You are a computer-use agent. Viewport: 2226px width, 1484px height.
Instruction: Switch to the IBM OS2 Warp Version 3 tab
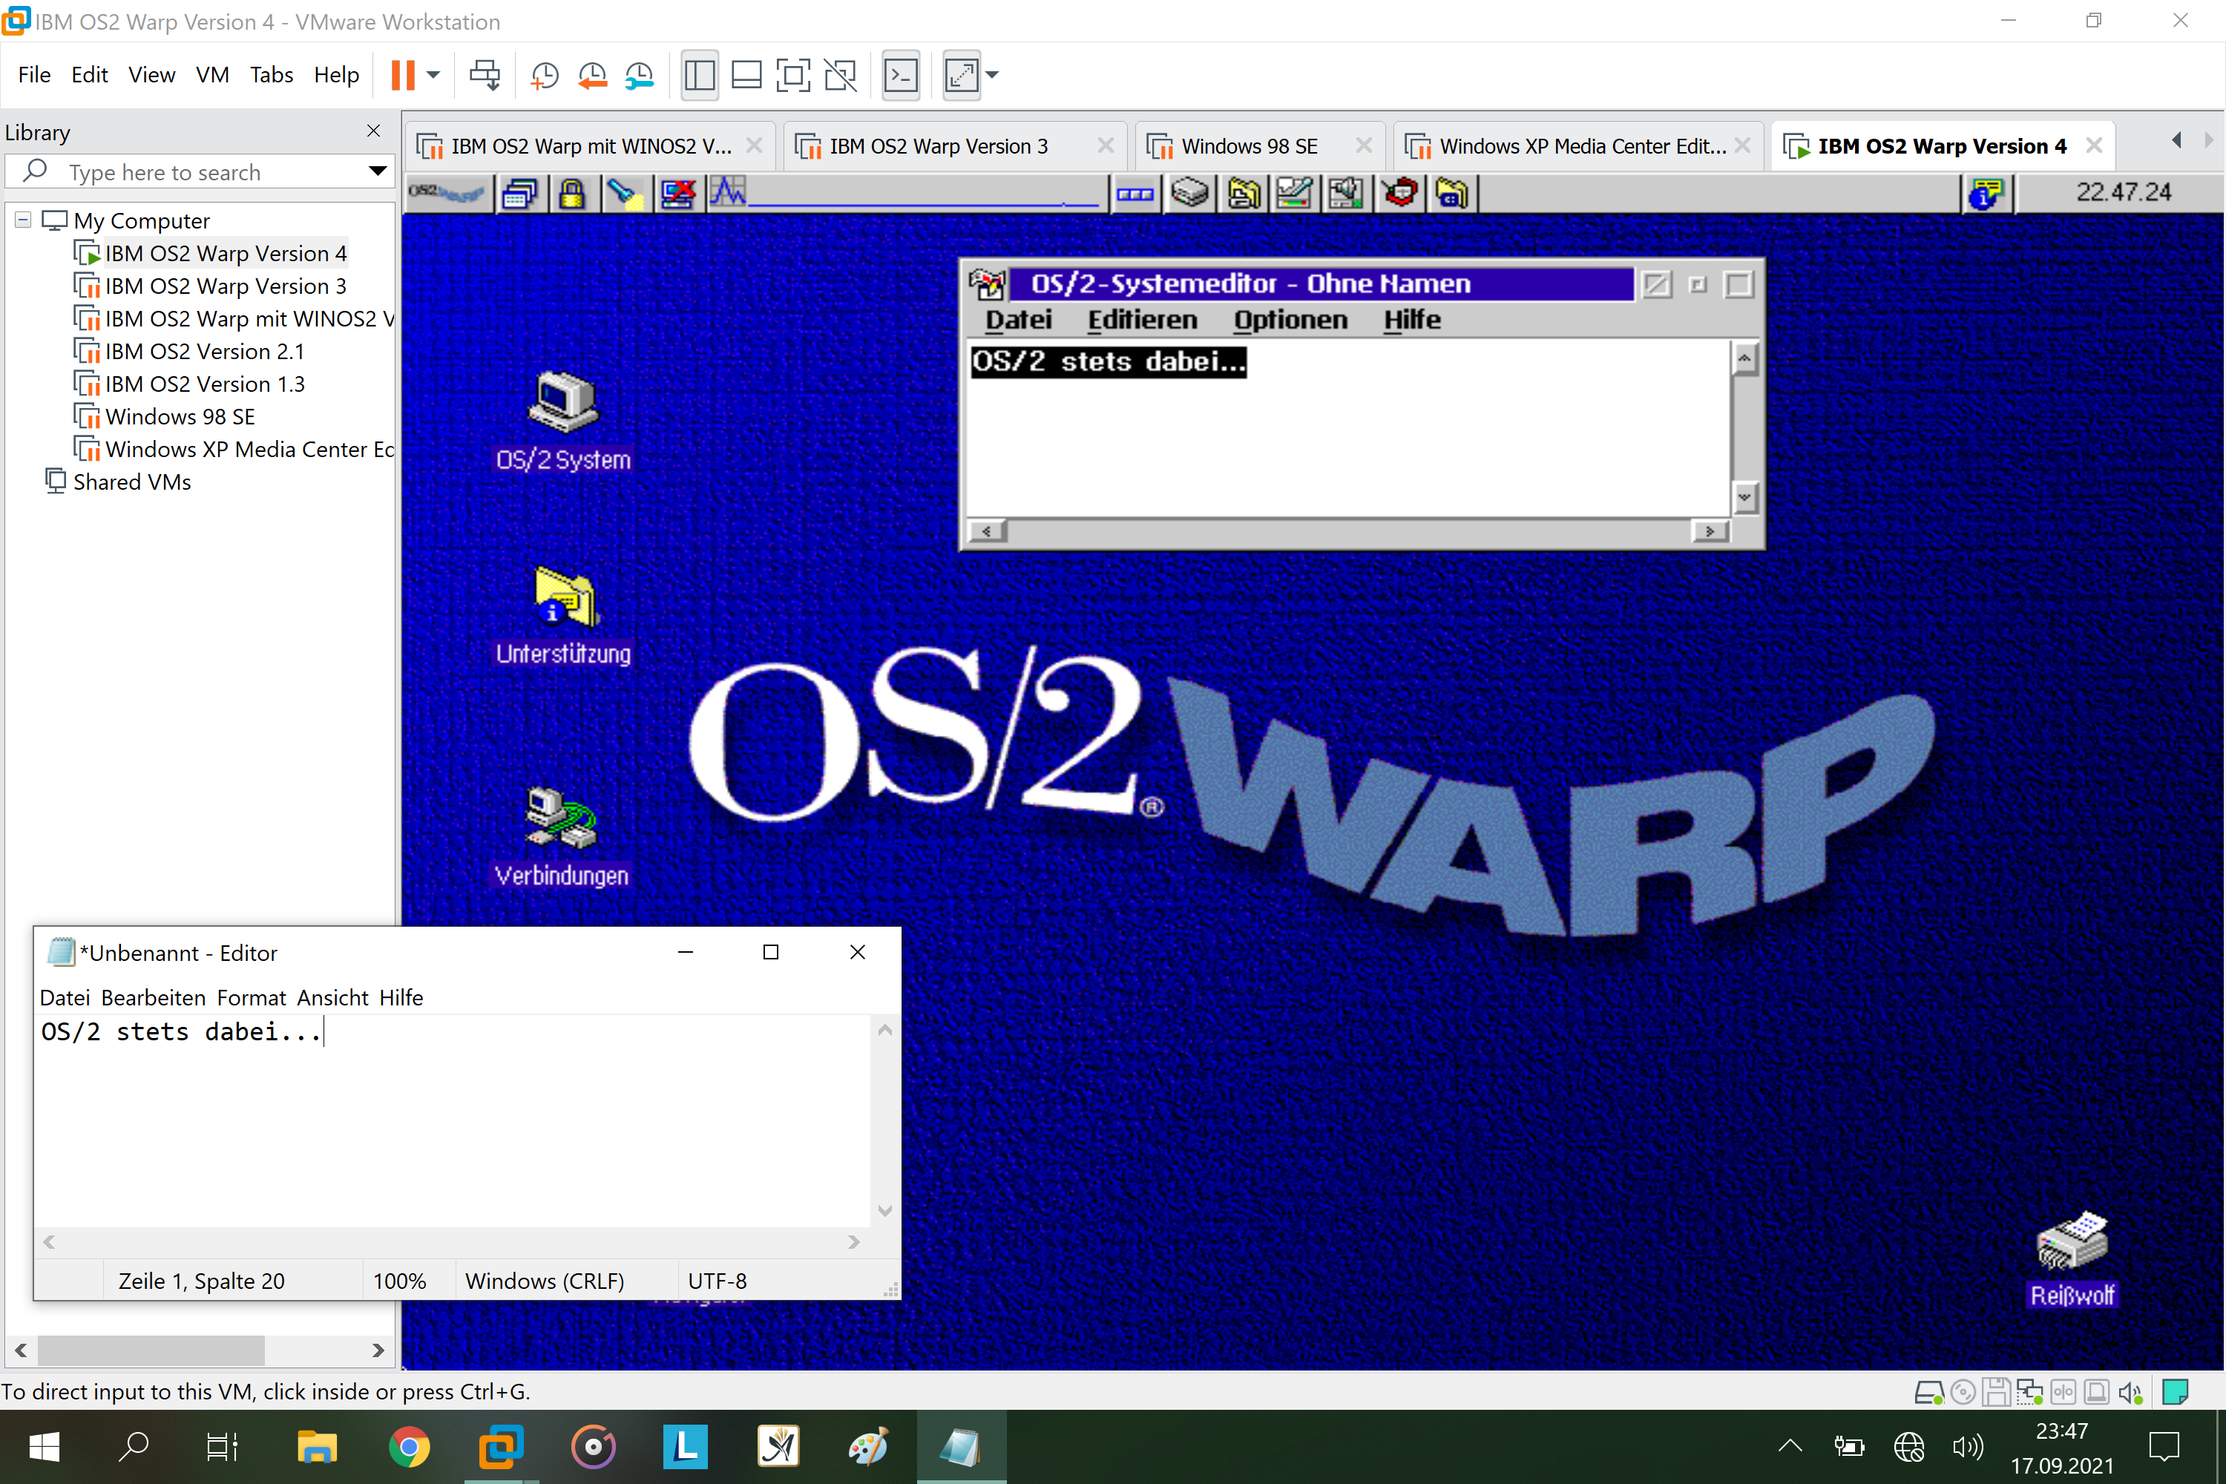[938, 145]
